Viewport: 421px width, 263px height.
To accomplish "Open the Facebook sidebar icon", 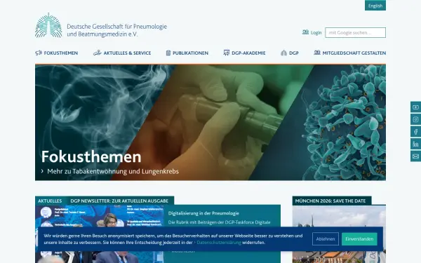I will pyautogui.click(x=415, y=132).
